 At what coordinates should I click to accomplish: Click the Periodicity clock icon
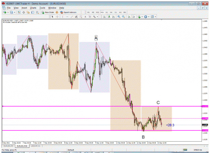click(145, 17)
